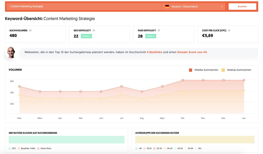This screenshot has width=263, height=154.
Task: Click the Cost Per Click info icon
Action: coord(229,31)
